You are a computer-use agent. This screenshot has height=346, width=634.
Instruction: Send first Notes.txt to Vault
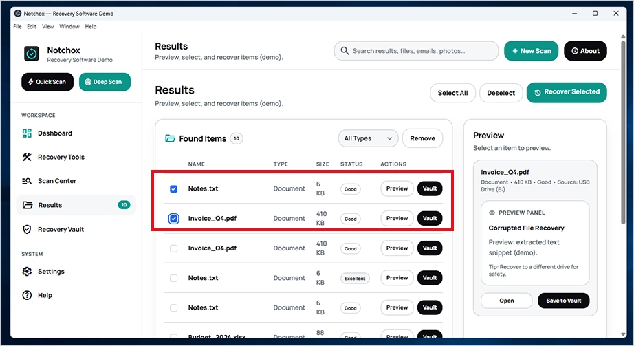click(x=430, y=188)
